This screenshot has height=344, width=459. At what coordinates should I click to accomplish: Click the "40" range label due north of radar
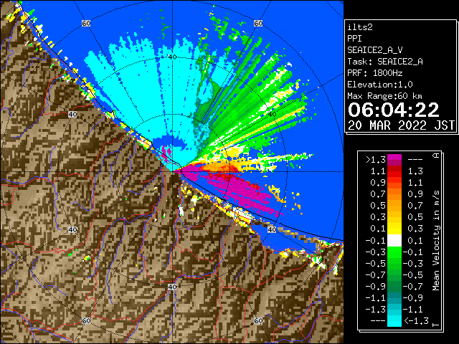click(172, 57)
